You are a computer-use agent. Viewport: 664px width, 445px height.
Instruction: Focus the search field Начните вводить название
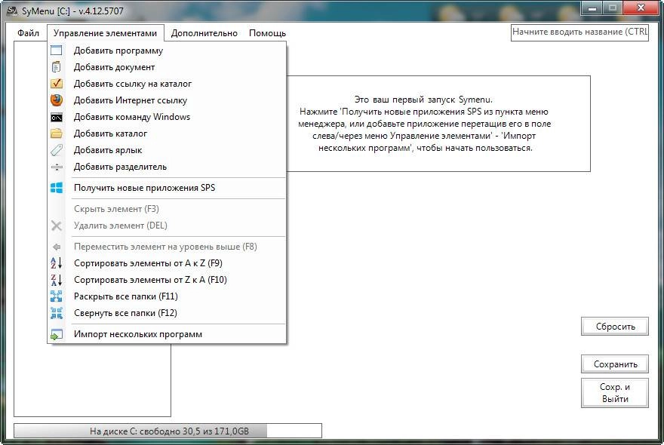tap(579, 32)
